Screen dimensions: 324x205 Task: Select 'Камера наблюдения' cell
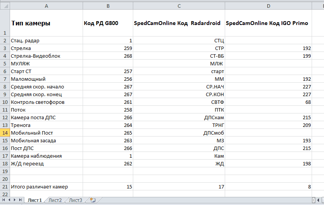pos(46,156)
